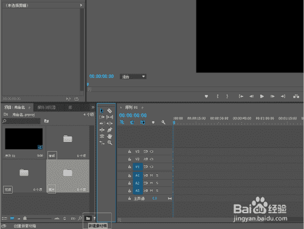This screenshot has width=304, height=229.
Task: Lock the V3 track
Action: pos(130,152)
